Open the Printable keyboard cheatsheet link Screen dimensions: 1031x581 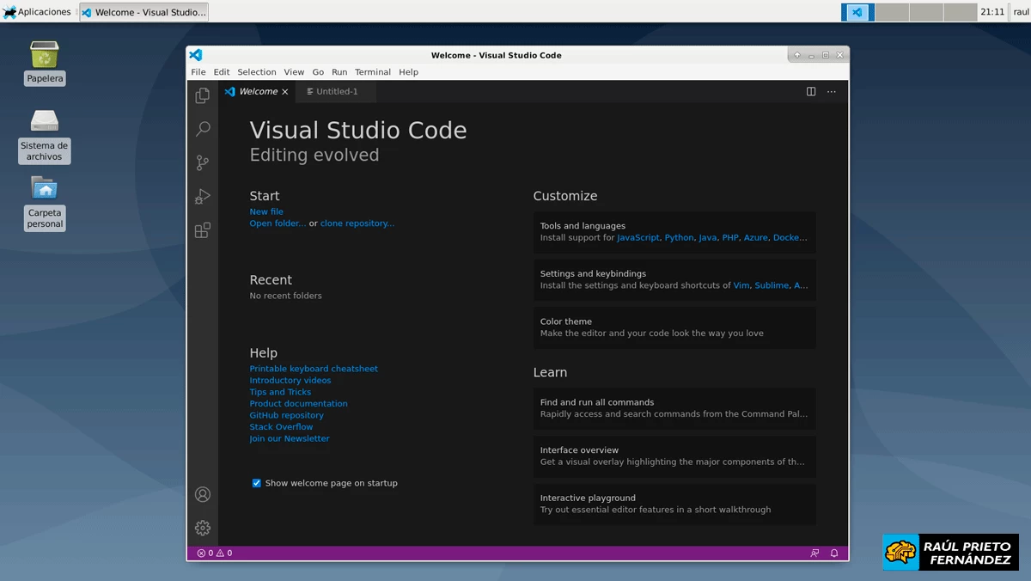tap(314, 368)
